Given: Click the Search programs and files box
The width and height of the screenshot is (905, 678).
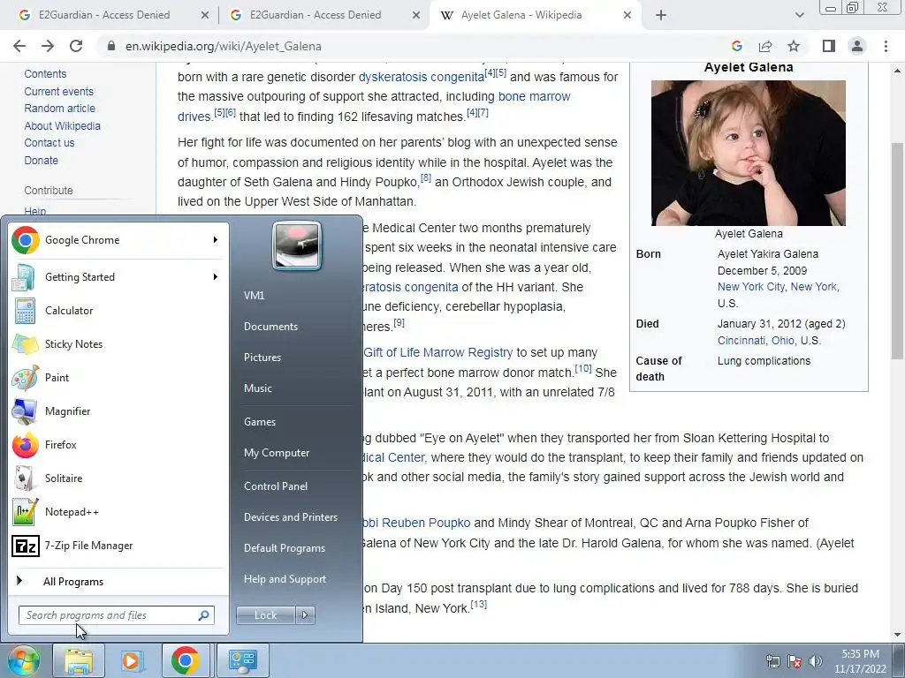Looking at the screenshot, I should pyautogui.click(x=116, y=615).
